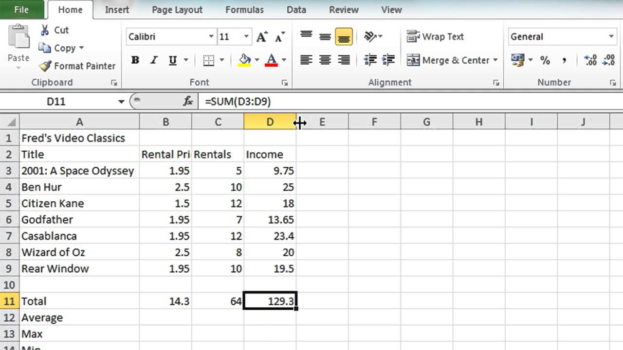Viewport: 623px width, 350px height.
Task: Toggle the Increase Indent setting
Action: tap(387, 60)
